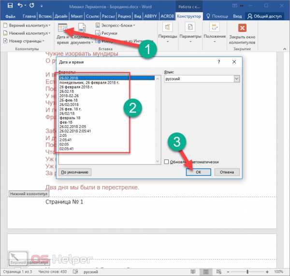Click the zoom in plus button
290x276 pixels.
[267, 272]
